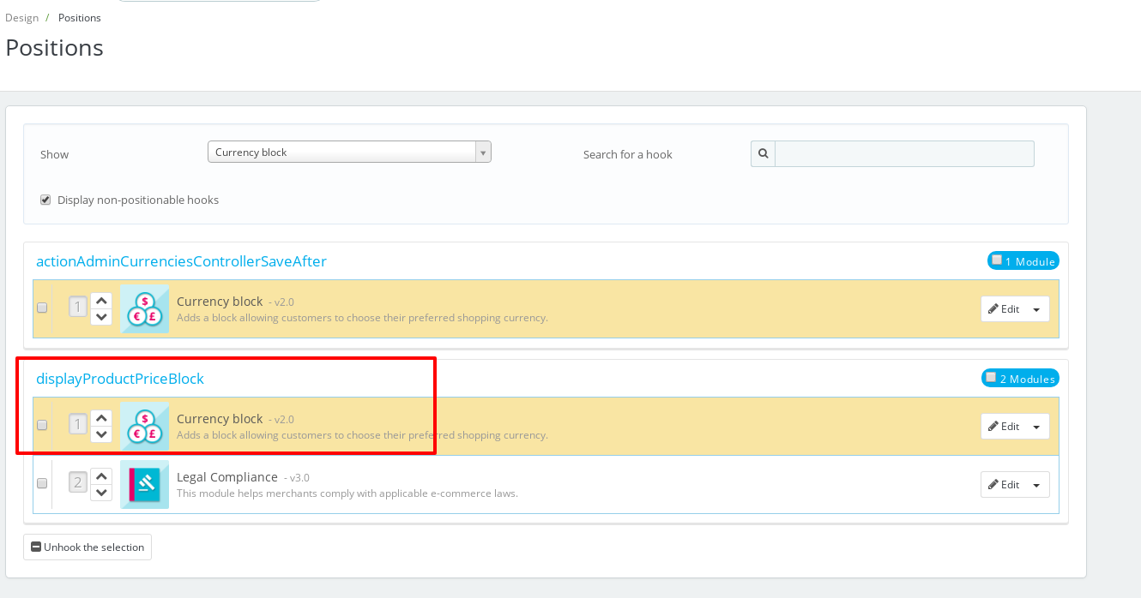The image size is (1141, 598).
Task: Click position number 1 in displayProductPriceBlock
Action: [78, 424]
